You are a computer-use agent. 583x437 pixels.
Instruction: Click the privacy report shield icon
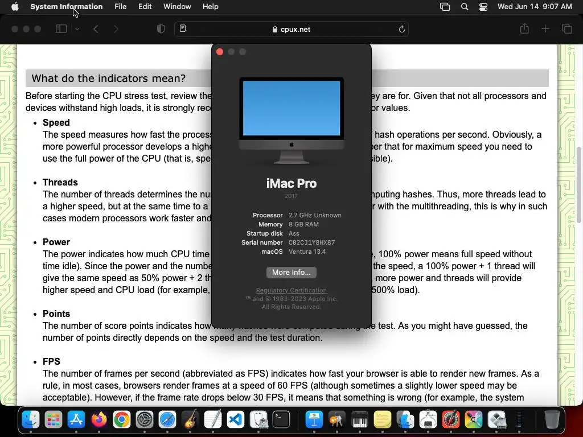coord(161,29)
